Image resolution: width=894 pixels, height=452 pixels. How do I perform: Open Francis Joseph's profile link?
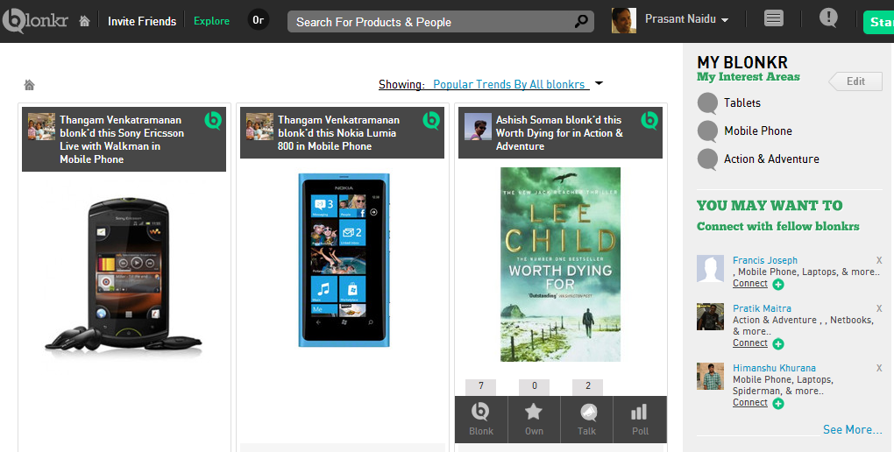pyautogui.click(x=765, y=260)
